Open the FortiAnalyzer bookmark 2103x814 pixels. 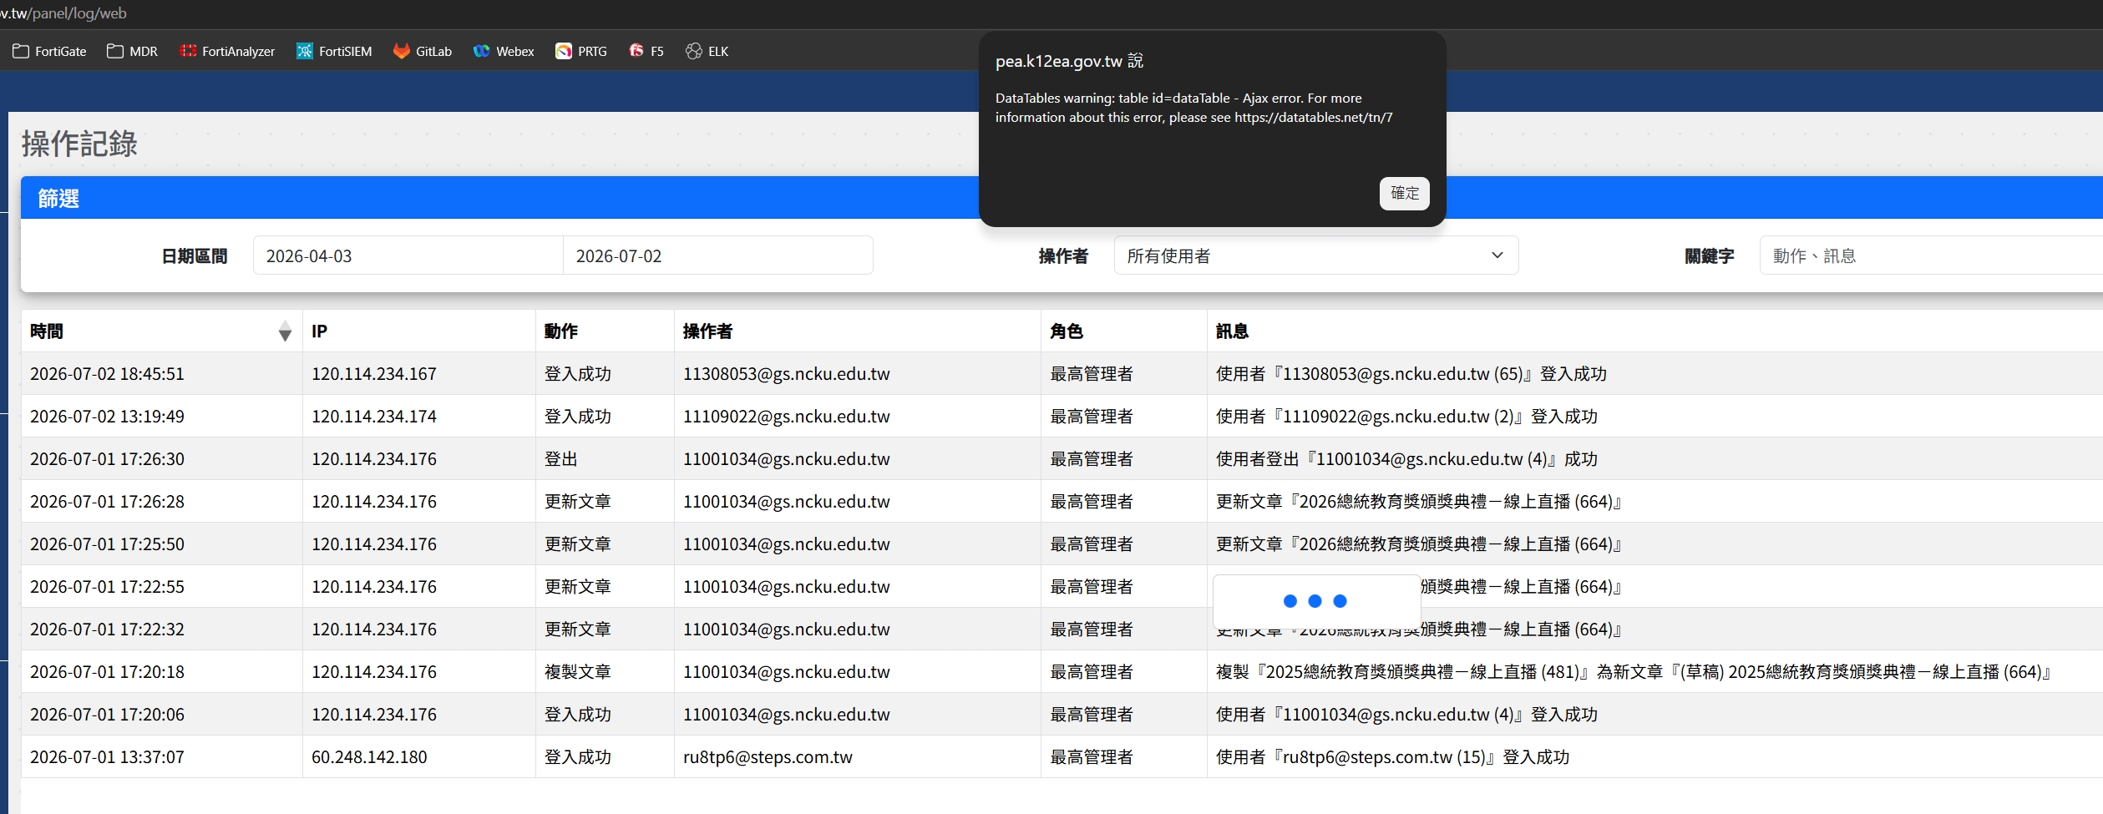[227, 51]
